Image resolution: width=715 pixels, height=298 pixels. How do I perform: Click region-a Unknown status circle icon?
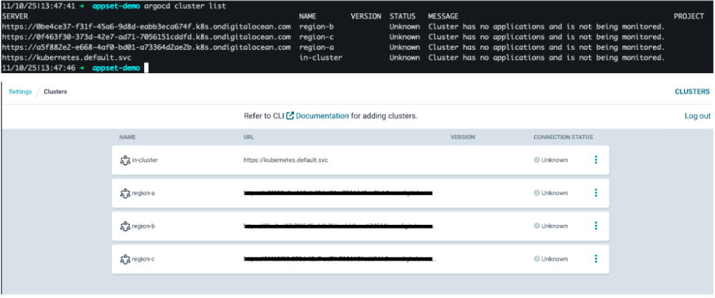tap(537, 193)
